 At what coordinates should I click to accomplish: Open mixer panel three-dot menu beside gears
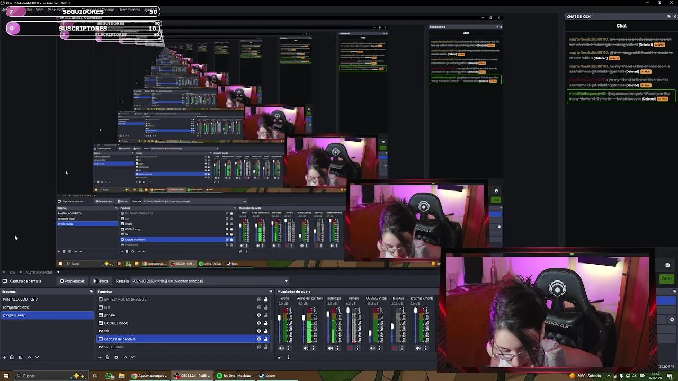pyautogui.click(x=288, y=357)
